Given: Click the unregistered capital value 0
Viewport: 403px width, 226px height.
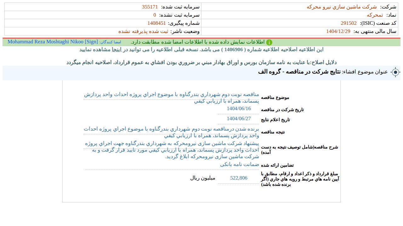Looking at the screenshot, I should [155, 15].
